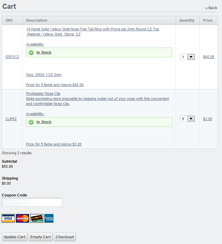Click the $3.00 price link
The width and height of the screenshot is (222, 244).
coord(207,119)
